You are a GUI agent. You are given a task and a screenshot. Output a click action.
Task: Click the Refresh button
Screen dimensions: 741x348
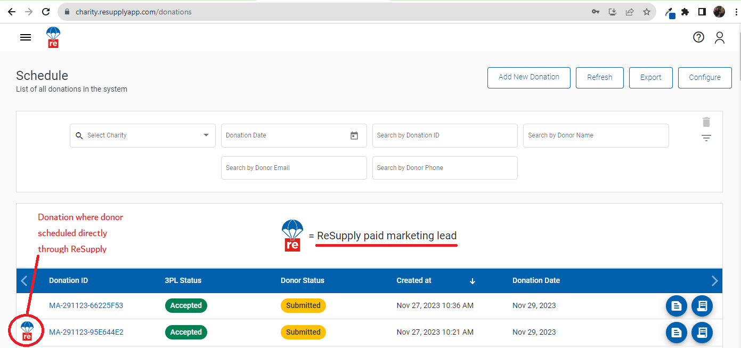(x=600, y=77)
